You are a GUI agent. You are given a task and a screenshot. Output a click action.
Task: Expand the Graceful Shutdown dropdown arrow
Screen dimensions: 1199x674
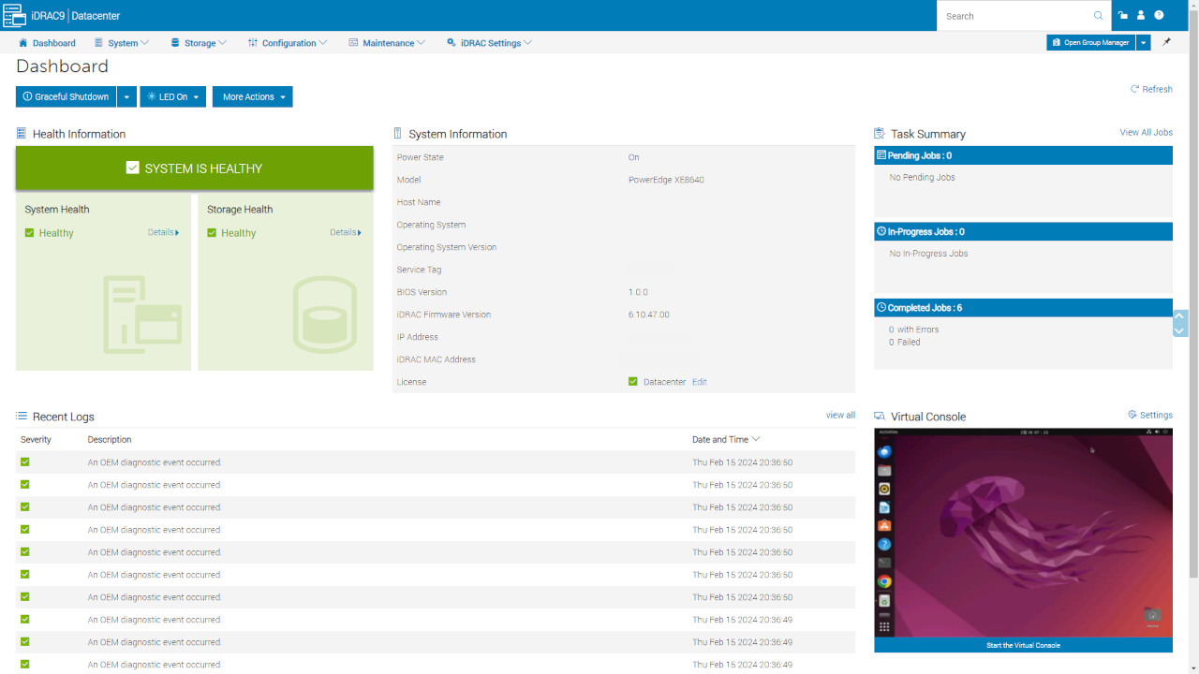pos(126,97)
